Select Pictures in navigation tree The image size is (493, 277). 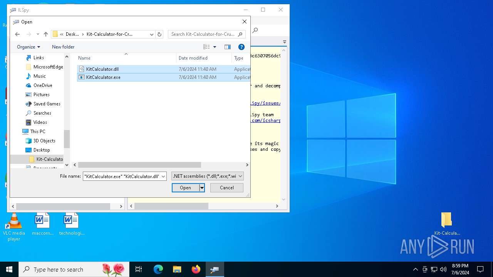click(41, 95)
